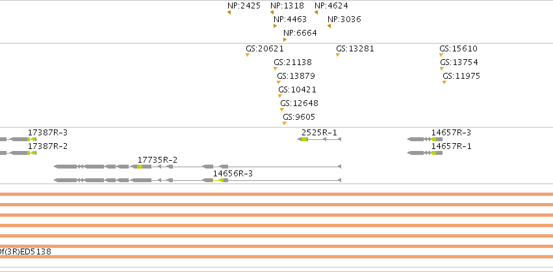Select the 14656R-3 transcript's green segment
The height and width of the screenshot is (272, 553).
click(218, 180)
